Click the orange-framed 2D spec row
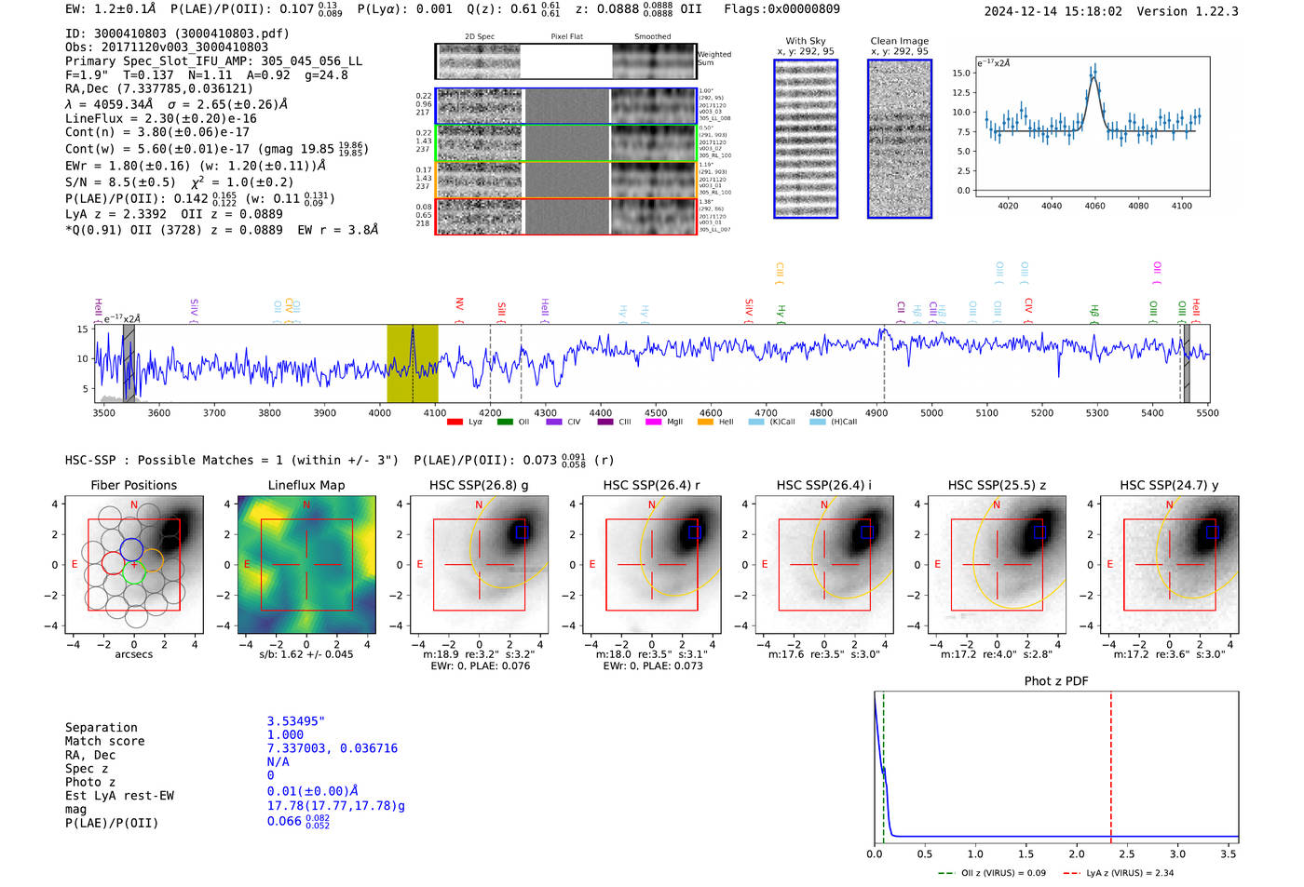Viewport: 1304px width, 887px height. [x=566, y=180]
